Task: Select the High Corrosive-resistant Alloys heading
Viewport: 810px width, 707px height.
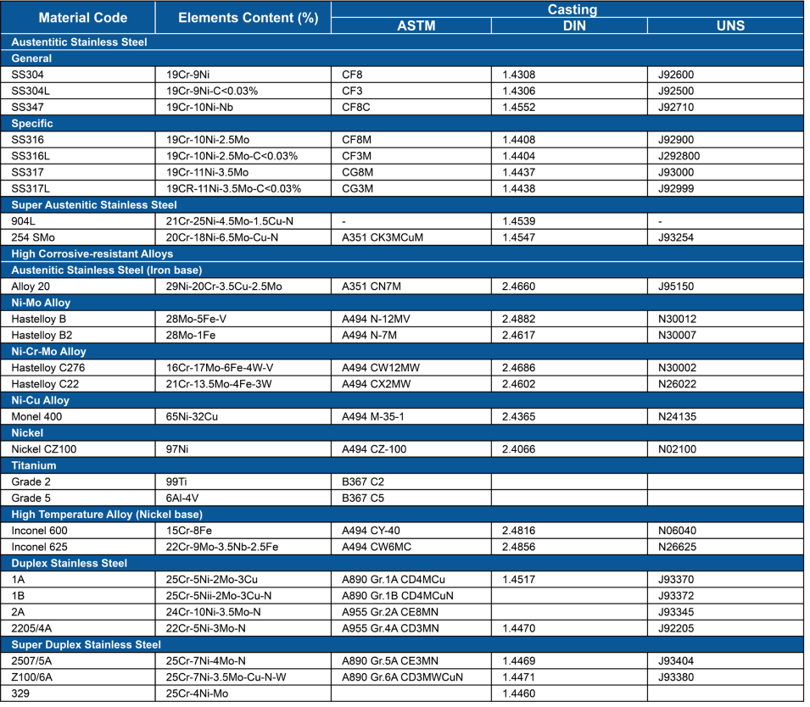Action: pos(92,254)
